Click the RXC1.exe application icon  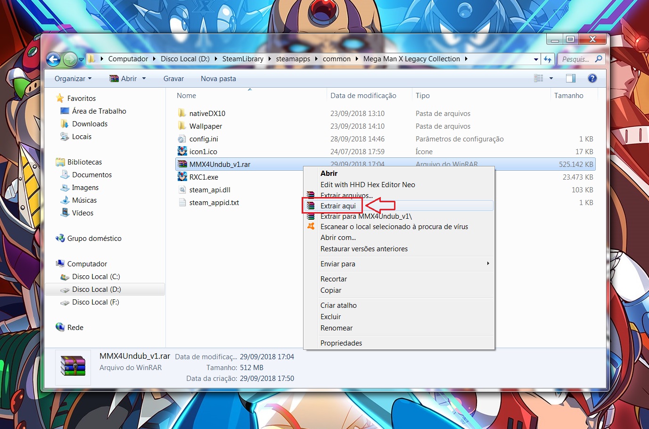pos(182,177)
